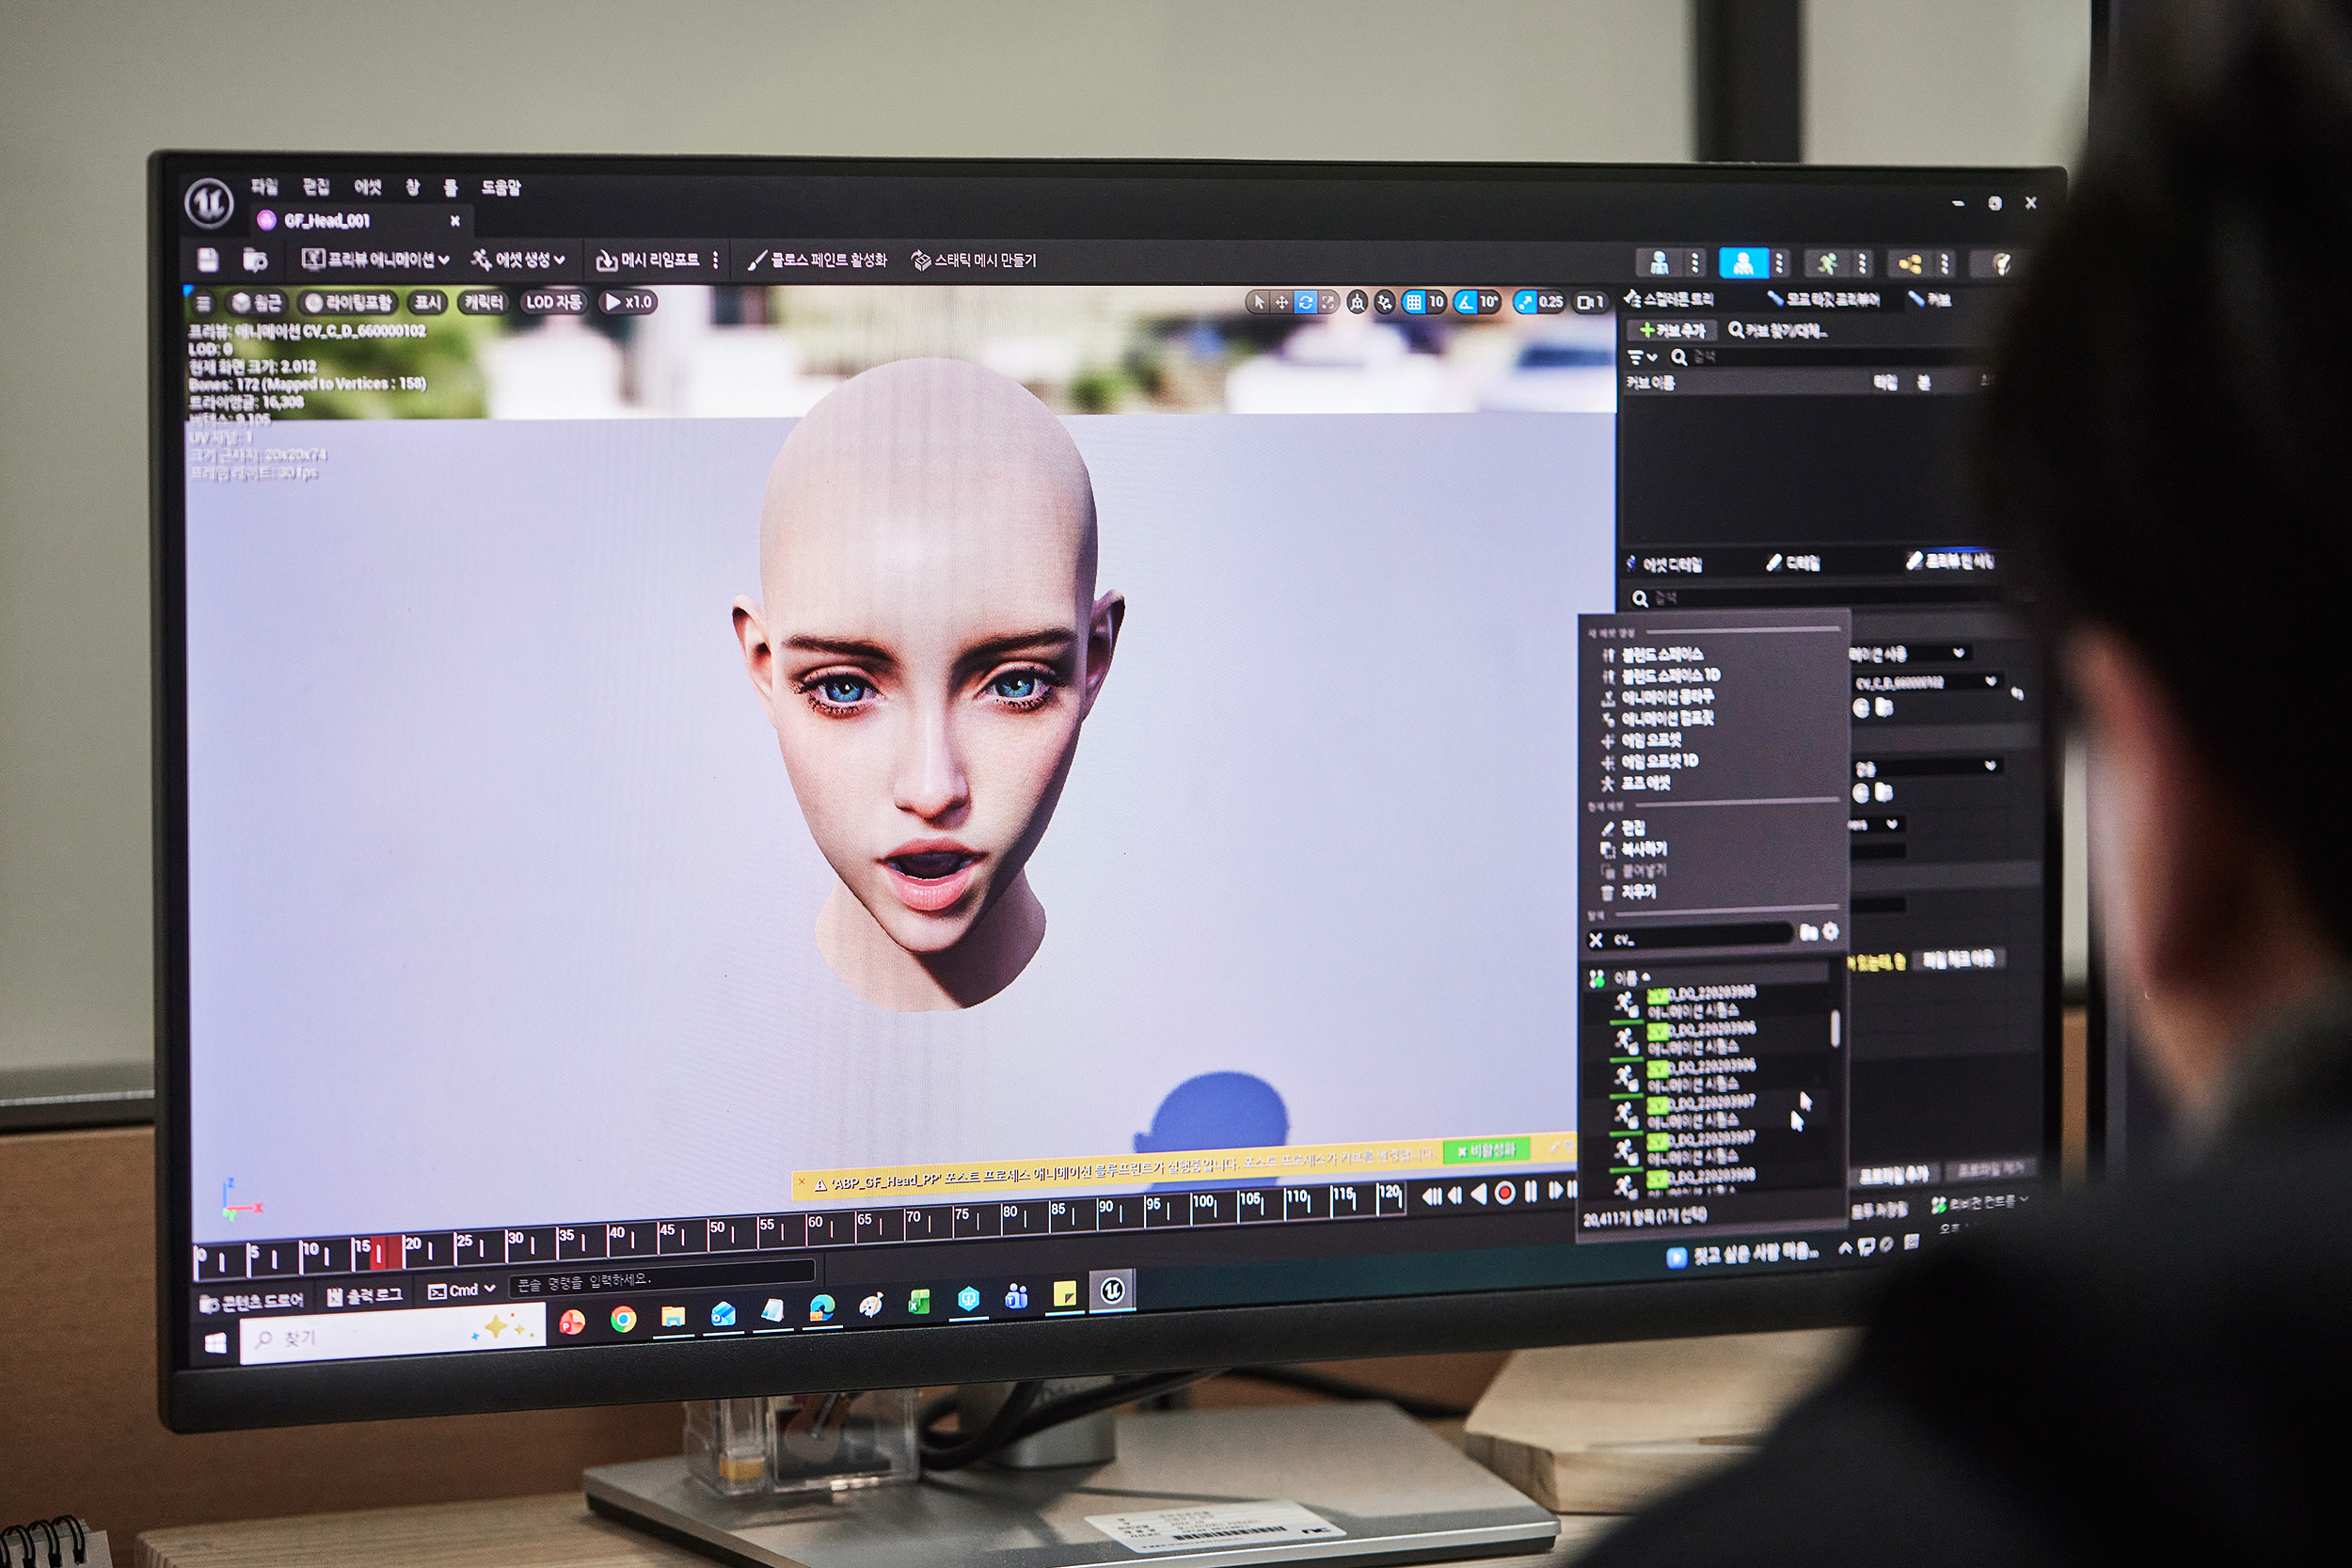Click the Chrome icon in taskbar

point(623,1321)
